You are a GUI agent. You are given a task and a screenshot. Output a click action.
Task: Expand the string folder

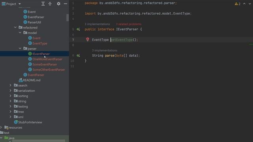pos(11,101)
